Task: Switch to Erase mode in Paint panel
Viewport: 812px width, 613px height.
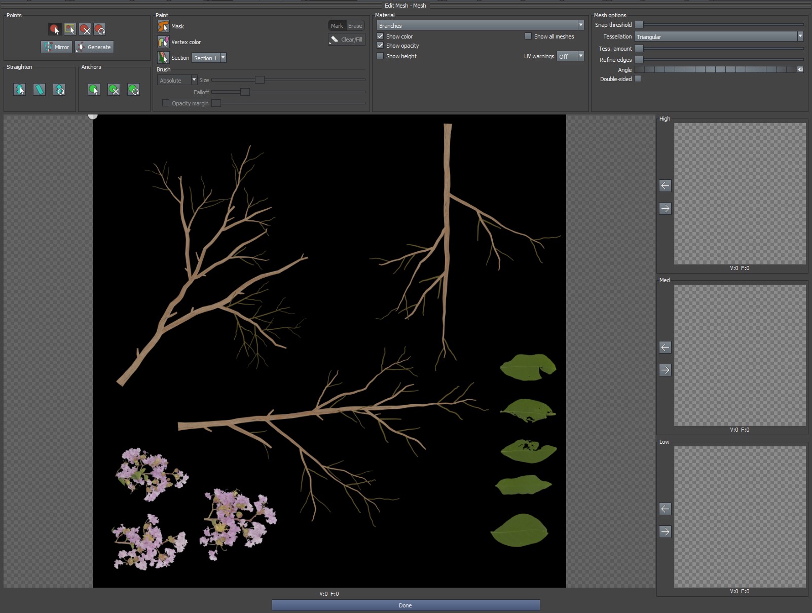Action: pyautogui.click(x=355, y=25)
